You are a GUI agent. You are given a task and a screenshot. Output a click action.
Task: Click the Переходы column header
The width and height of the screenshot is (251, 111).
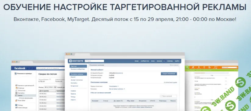coord(163,101)
